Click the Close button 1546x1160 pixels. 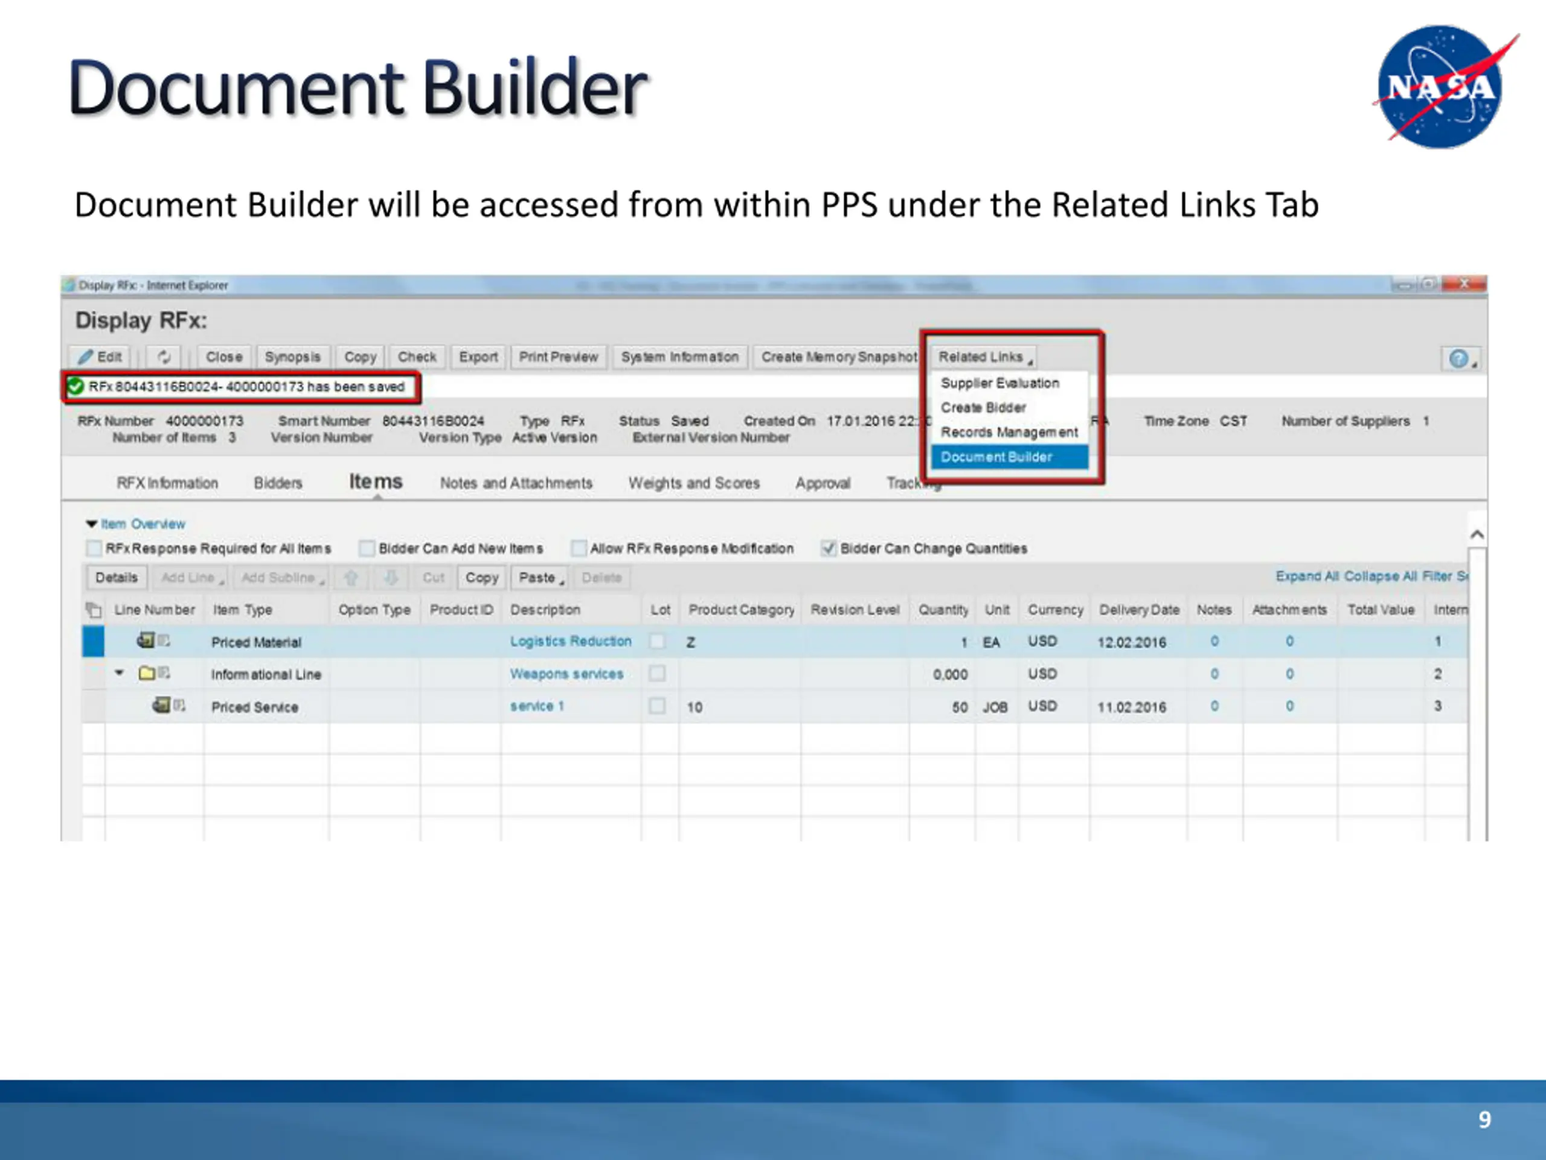point(225,356)
